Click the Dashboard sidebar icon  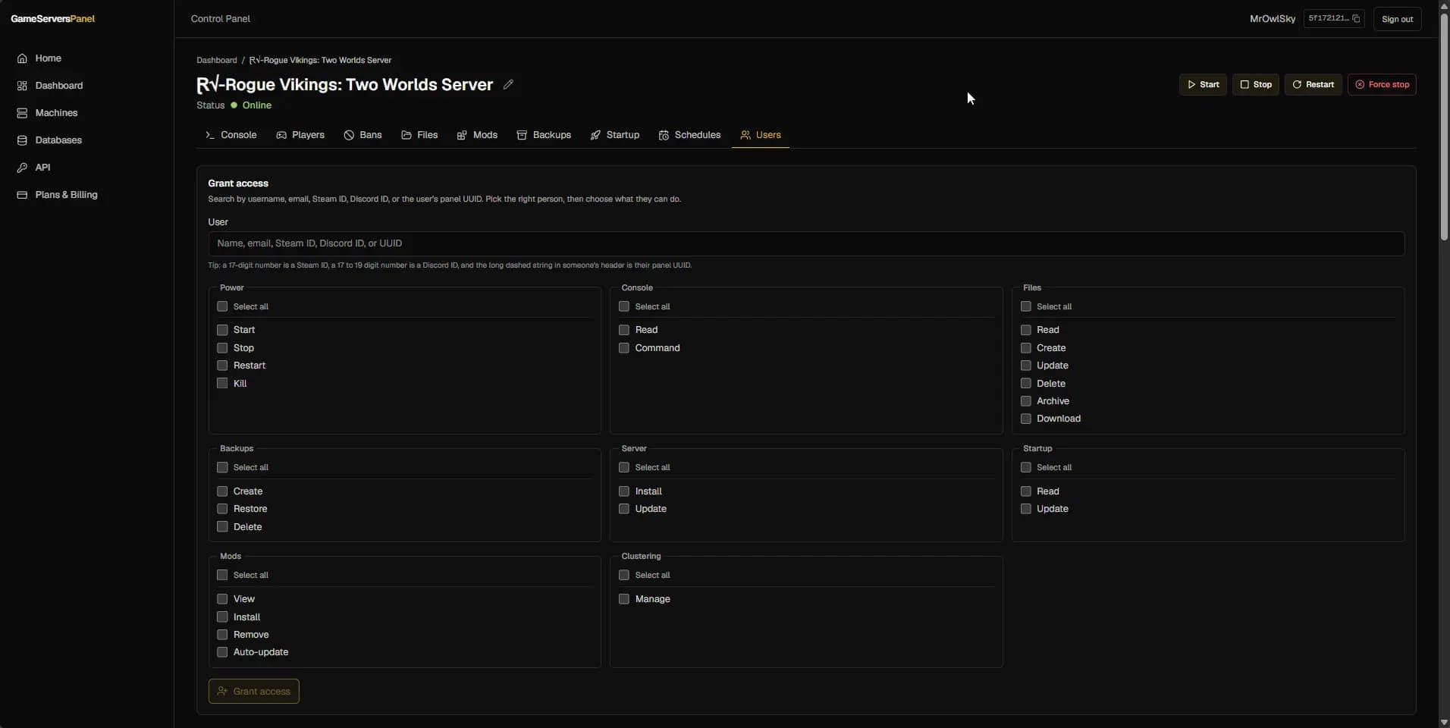pos(22,86)
